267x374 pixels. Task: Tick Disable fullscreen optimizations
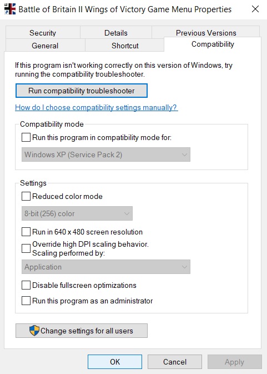pyautogui.click(x=26, y=285)
